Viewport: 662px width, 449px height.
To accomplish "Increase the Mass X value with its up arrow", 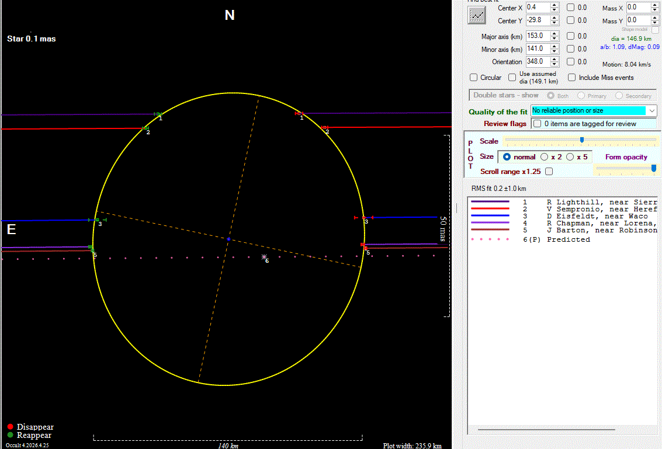I will click(x=655, y=5).
